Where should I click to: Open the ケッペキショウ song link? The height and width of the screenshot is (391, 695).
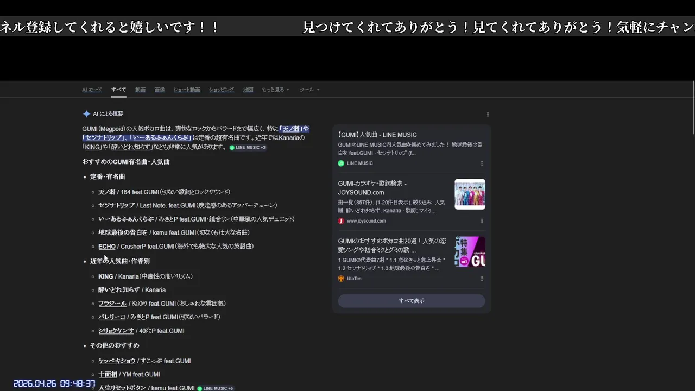(117, 361)
